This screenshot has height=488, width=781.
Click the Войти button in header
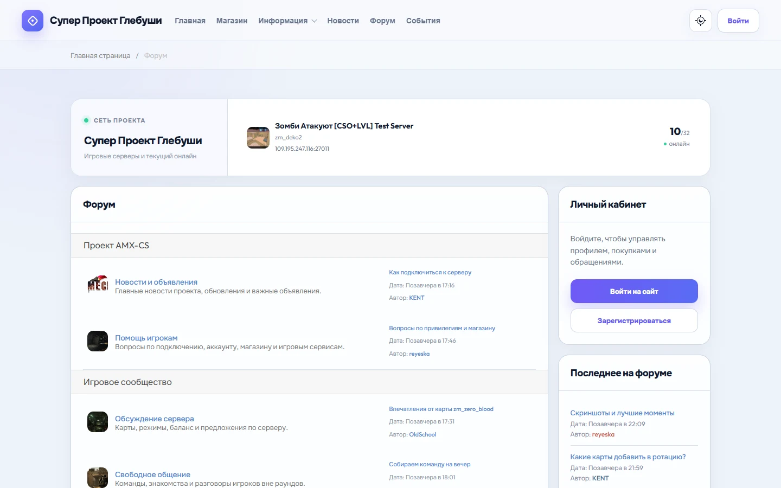pos(738,21)
